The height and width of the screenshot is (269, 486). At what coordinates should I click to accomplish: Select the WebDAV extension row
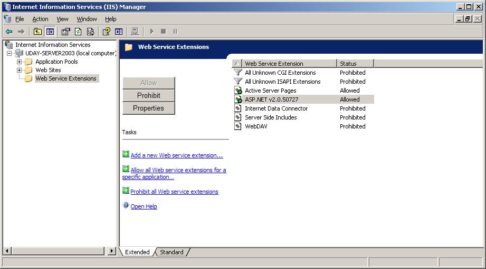click(303, 126)
